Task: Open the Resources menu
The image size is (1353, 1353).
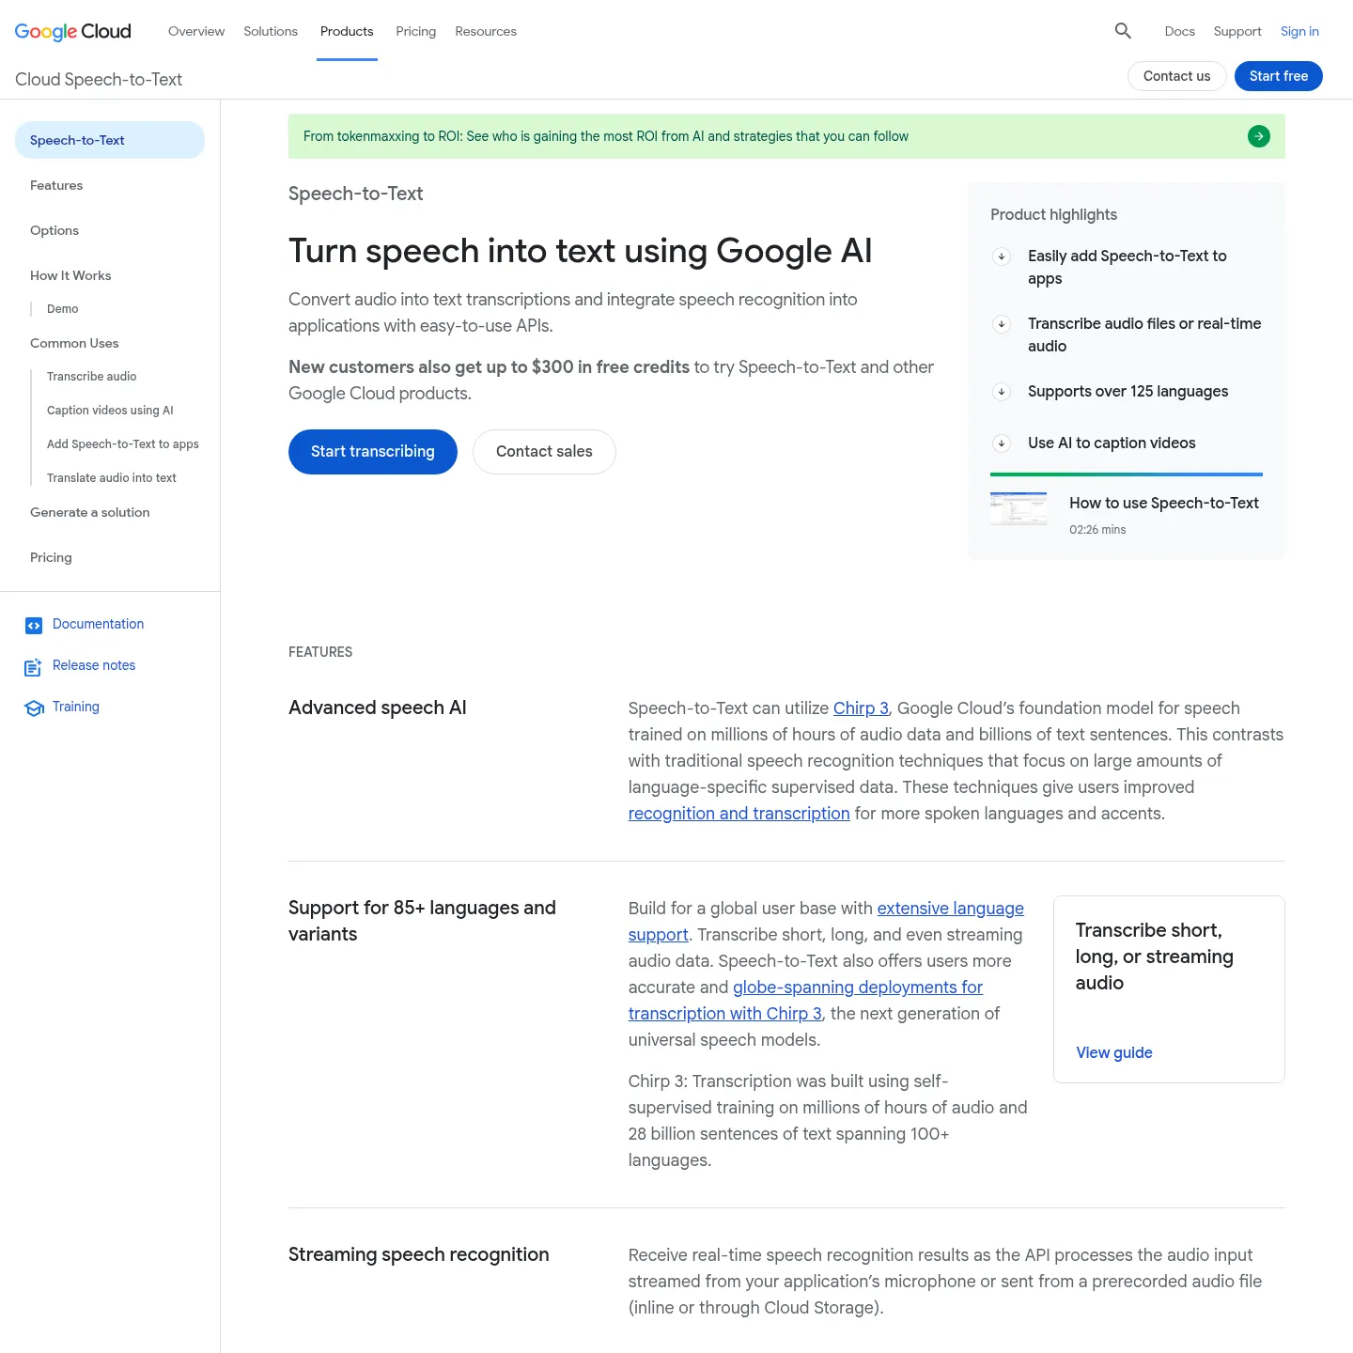Action: click(x=486, y=31)
